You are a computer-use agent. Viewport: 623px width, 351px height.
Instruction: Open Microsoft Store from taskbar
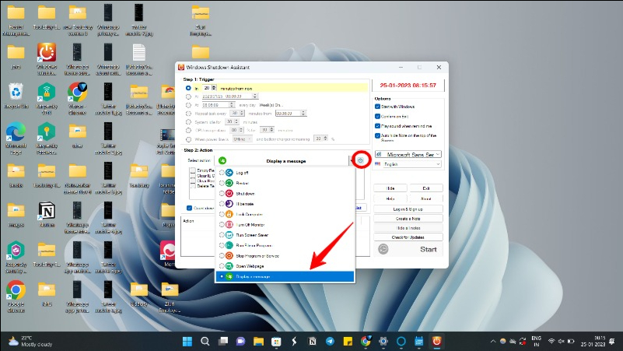tap(277, 341)
